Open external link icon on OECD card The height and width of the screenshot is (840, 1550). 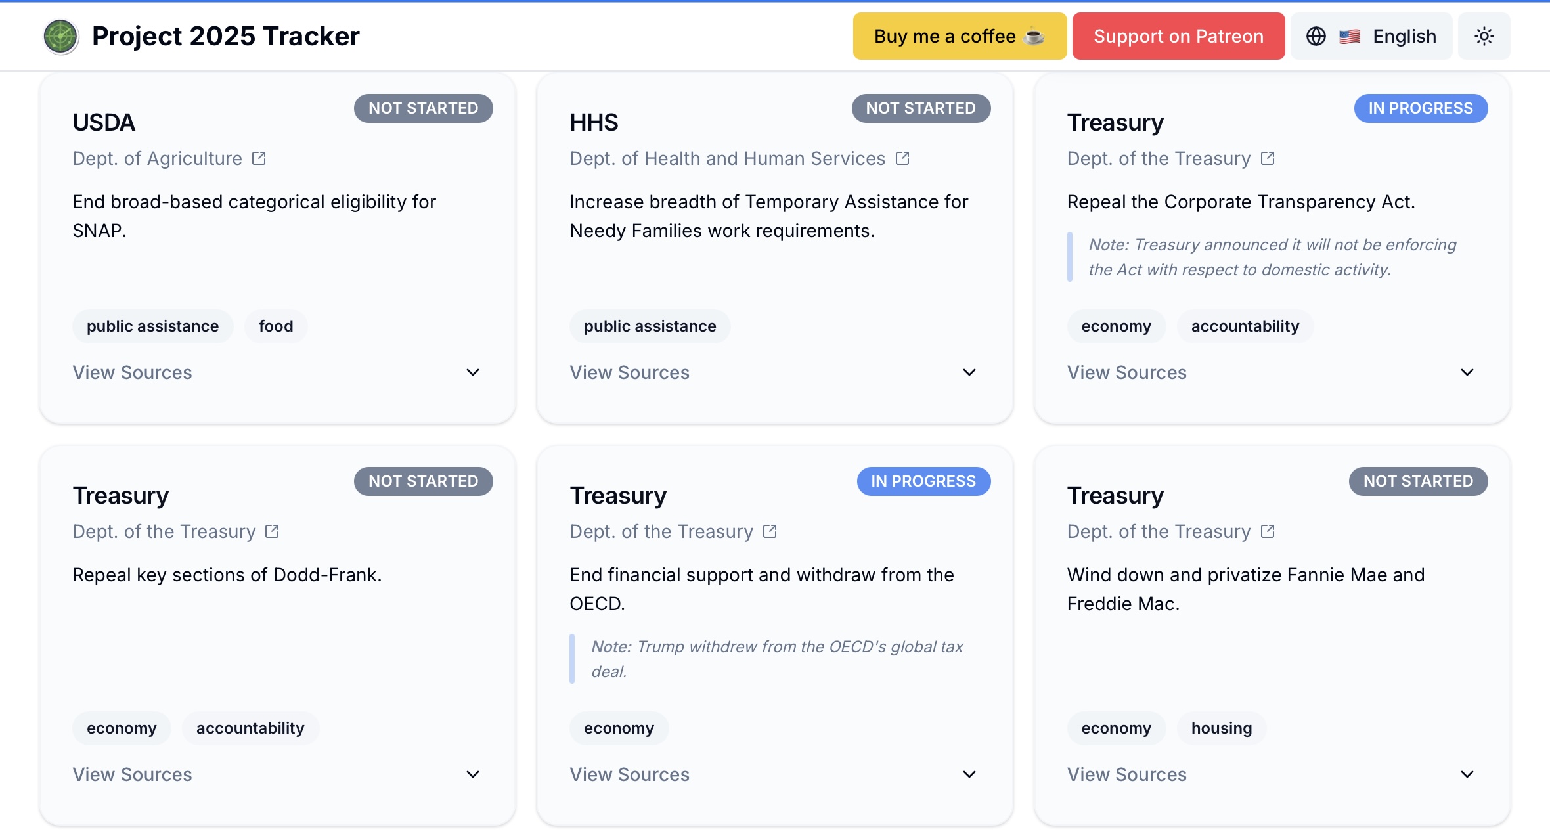pyautogui.click(x=770, y=531)
